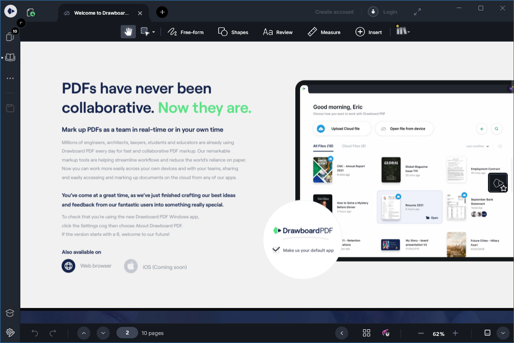Expand the selection tool dropdown arrow
The height and width of the screenshot is (343, 514).
(153, 32)
